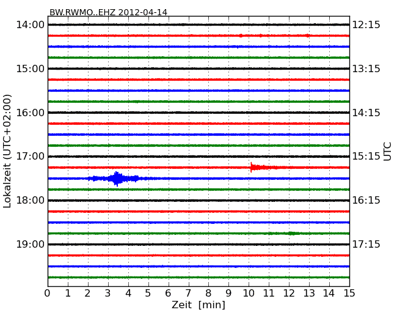Select the 17:00 local time label
The height and width of the screenshot is (318, 397).
[30, 157]
